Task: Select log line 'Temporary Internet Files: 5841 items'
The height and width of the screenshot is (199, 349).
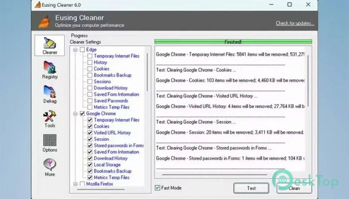Action: point(230,54)
